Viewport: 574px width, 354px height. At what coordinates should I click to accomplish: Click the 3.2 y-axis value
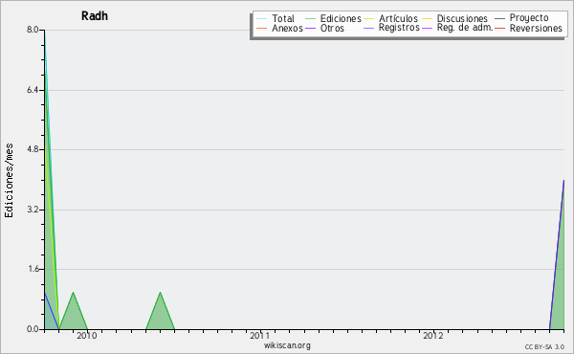click(x=33, y=210)
